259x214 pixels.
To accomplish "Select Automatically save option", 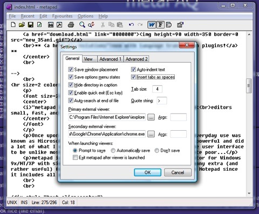I will pyautogui.click(x=113, y=150).
